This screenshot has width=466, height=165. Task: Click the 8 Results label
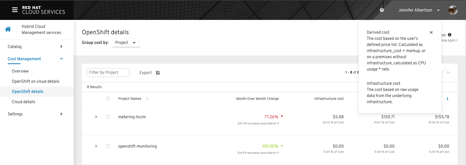pyautogui.click(x=94, y=87)
